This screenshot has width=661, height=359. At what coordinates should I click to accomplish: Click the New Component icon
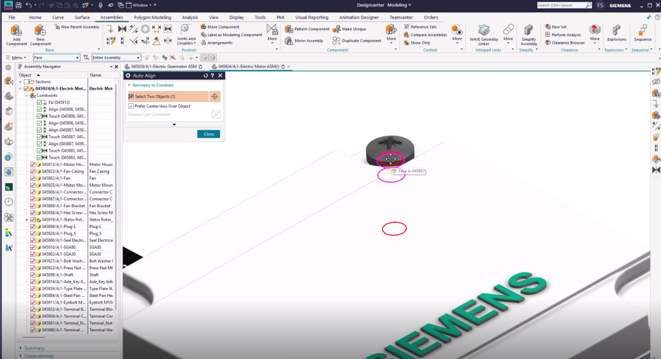click(x=40, y=35)
